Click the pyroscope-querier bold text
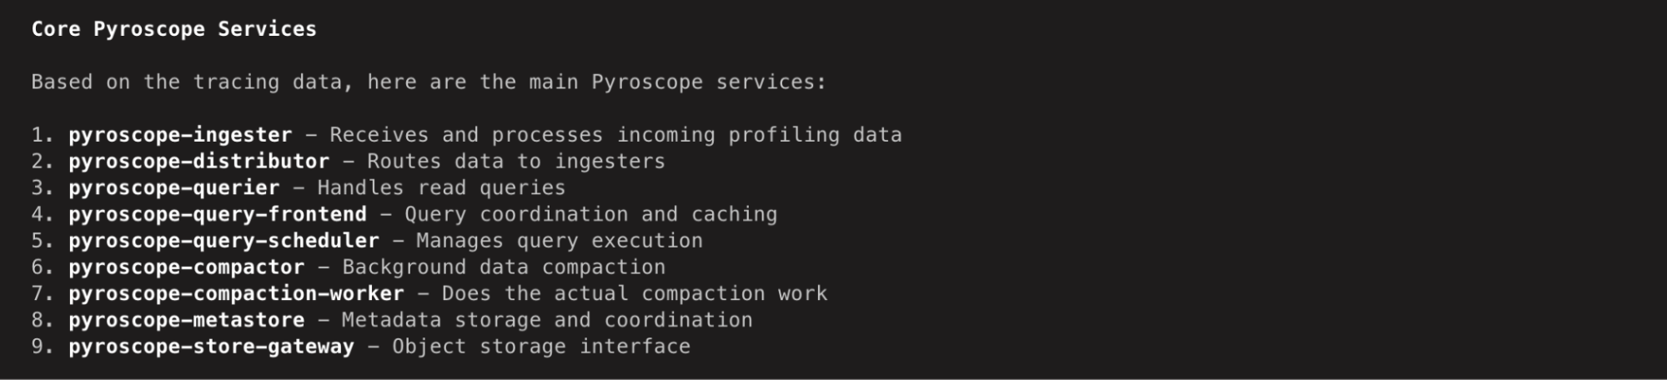This screenshot has width=1667, height=380. [x=174, y=187]
